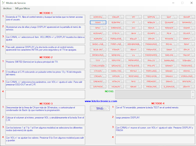Click inside the NOTAS text area

(153, 94)
